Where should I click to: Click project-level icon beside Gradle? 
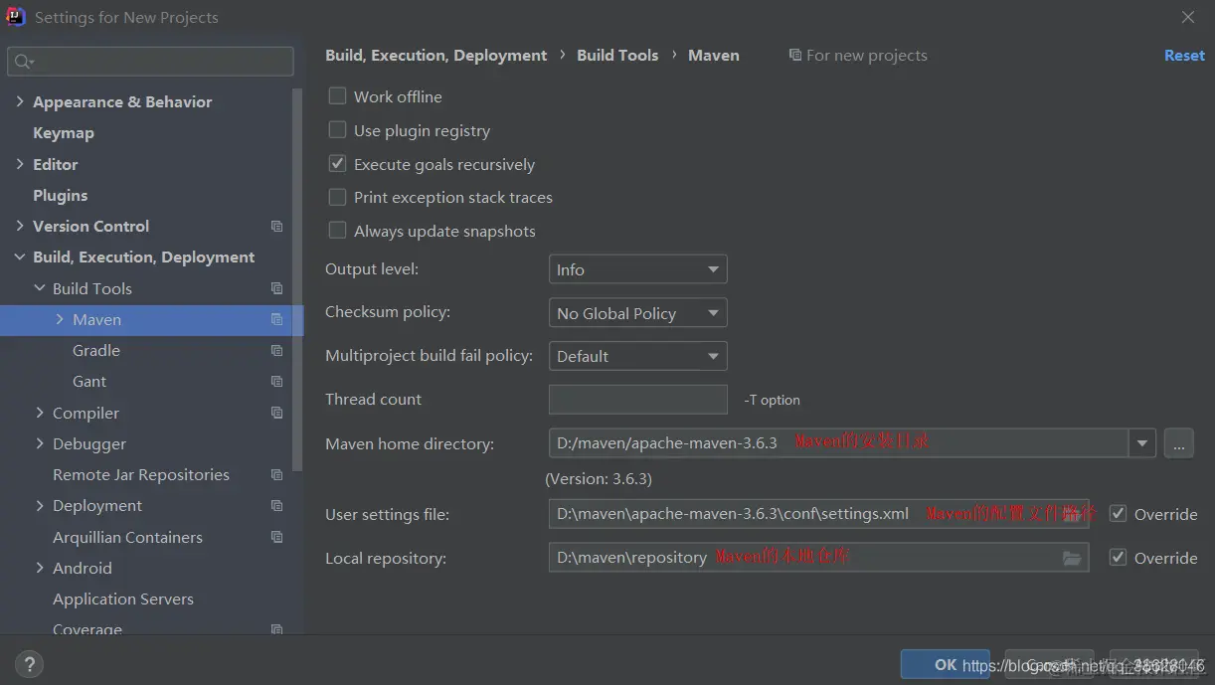point(276,351)
